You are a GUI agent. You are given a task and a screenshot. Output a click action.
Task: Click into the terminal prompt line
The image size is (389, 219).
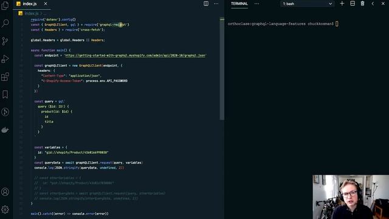coord(283,24)
